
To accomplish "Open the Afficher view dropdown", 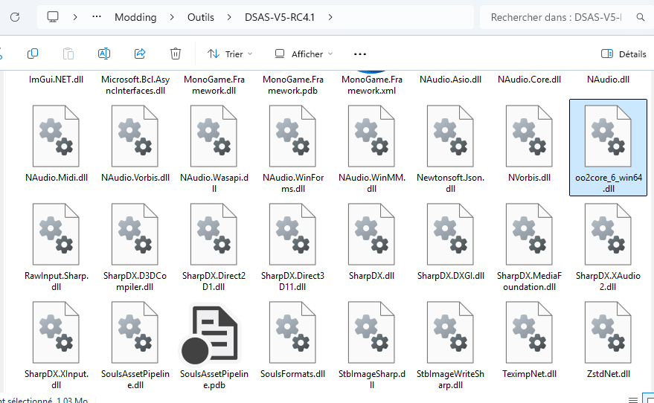I will click(304, 54).
